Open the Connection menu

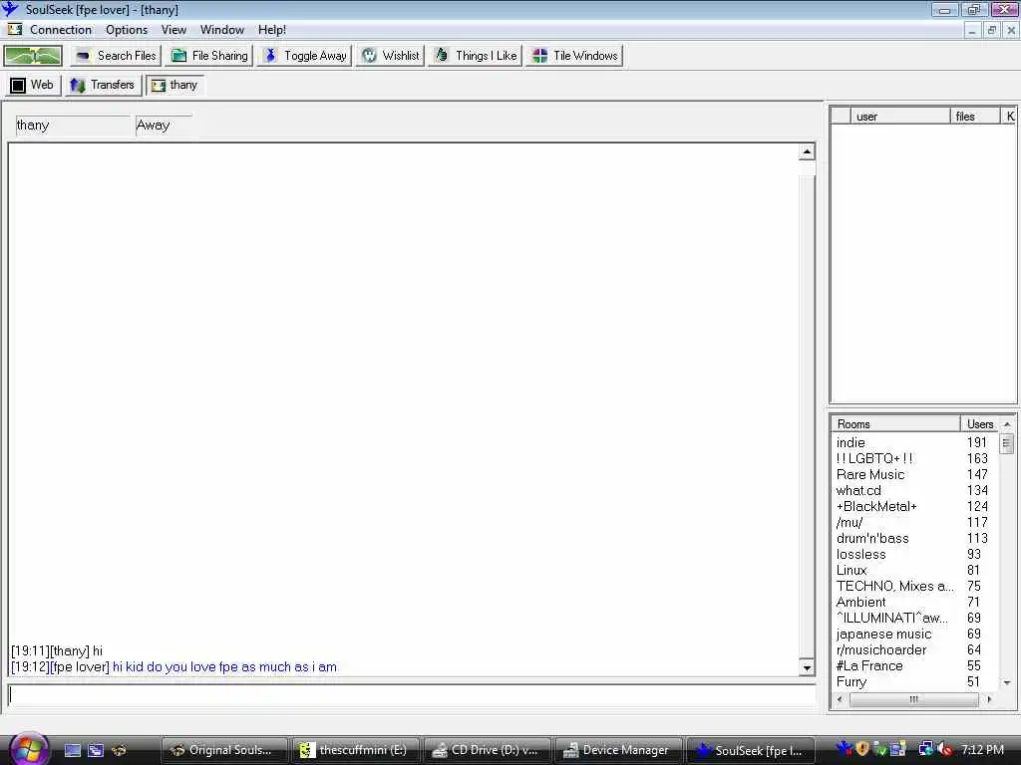tap(61, 30)
